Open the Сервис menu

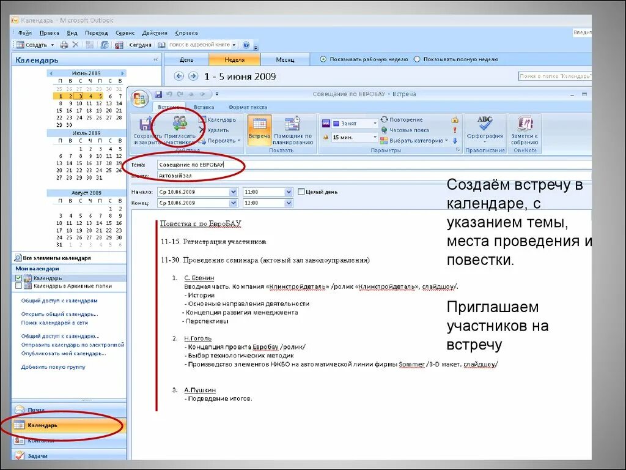(x=125, y=33)
